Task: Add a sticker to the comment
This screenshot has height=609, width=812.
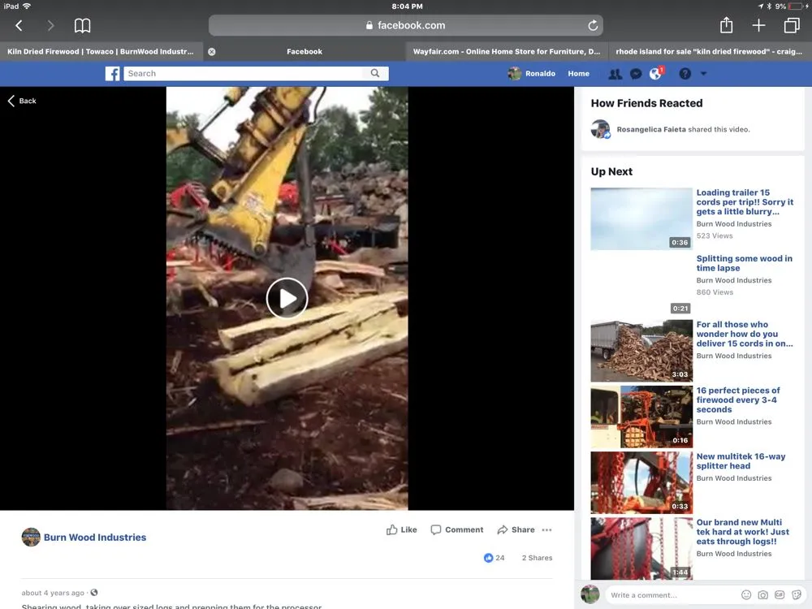Action: coord(796,595)
